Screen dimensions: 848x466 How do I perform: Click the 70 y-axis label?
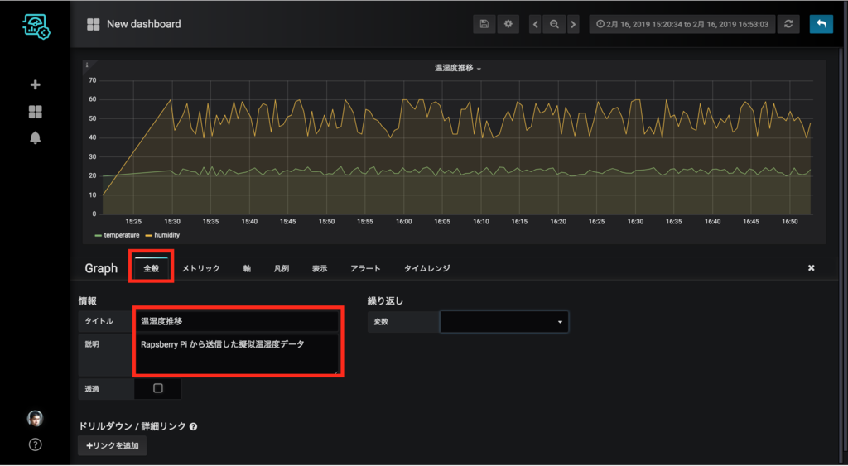tap(93, 80)
